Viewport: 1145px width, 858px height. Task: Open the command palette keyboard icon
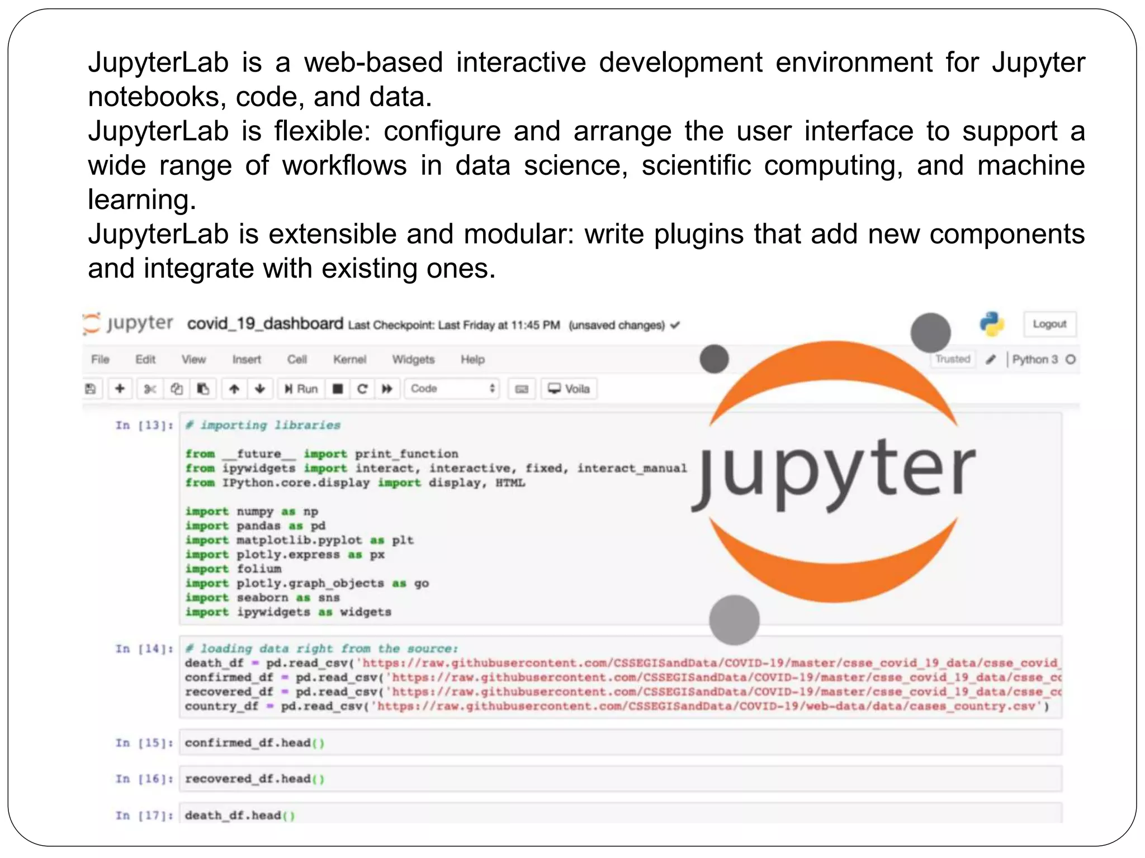pyautogui.click(x=522, y=389)
